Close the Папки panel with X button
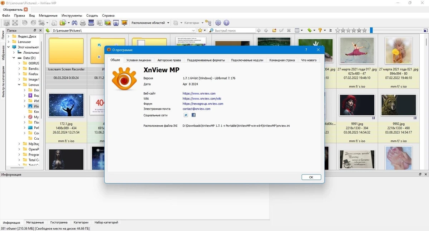The image size is (429, 231). click(x=40, y=30)
